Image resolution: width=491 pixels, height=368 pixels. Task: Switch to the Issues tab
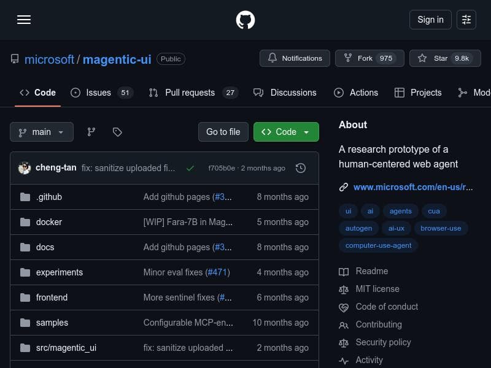102,93
